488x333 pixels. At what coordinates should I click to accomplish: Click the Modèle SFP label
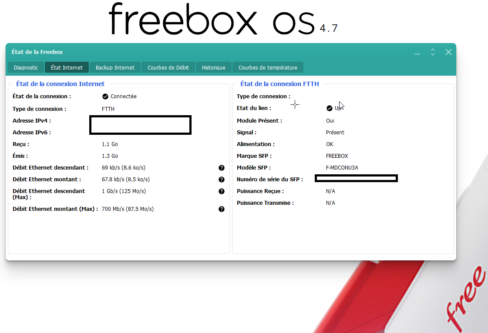click(x=254, y=168)
